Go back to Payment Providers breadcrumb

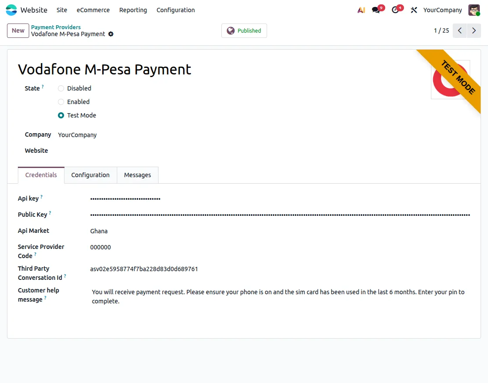tap(56, 27)
